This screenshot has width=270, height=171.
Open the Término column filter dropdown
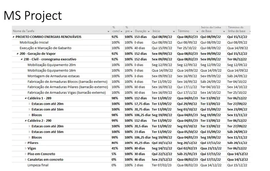coord(197,31)
